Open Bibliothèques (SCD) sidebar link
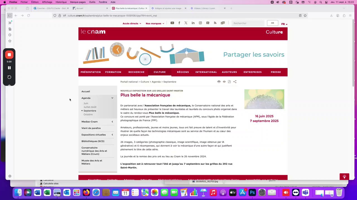The image size is (357, 200). pos(93,141)
